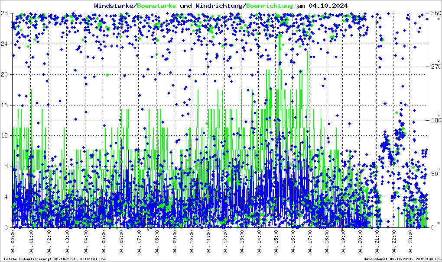Click the time axis label '04. 13:00'
Viewport: 442px width, 262px height.
[242, 242]
